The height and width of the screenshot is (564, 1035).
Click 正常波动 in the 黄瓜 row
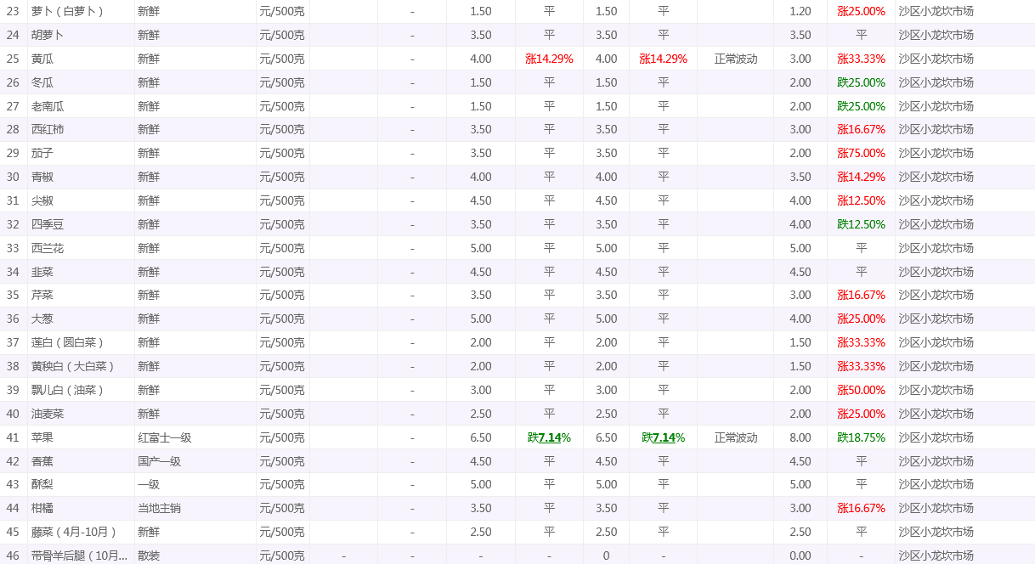point(736,59)
